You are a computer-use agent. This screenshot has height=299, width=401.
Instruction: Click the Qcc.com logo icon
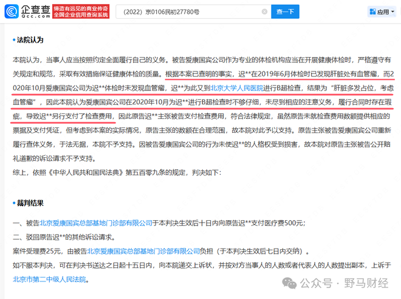click(x=12, y=12)
